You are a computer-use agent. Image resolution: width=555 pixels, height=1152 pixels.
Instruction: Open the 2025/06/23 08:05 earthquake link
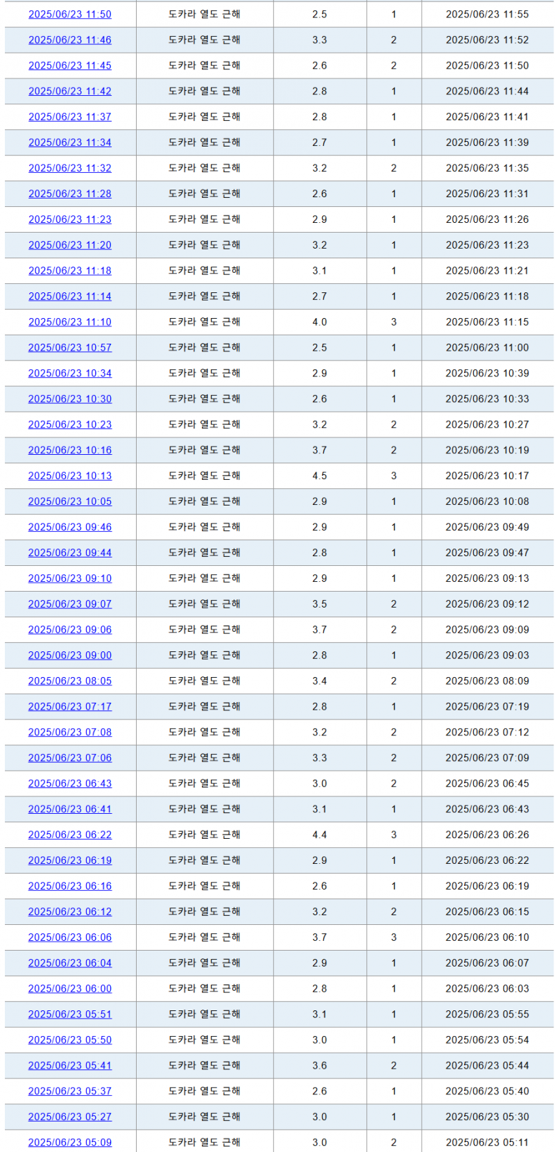(x=70, y=682)
